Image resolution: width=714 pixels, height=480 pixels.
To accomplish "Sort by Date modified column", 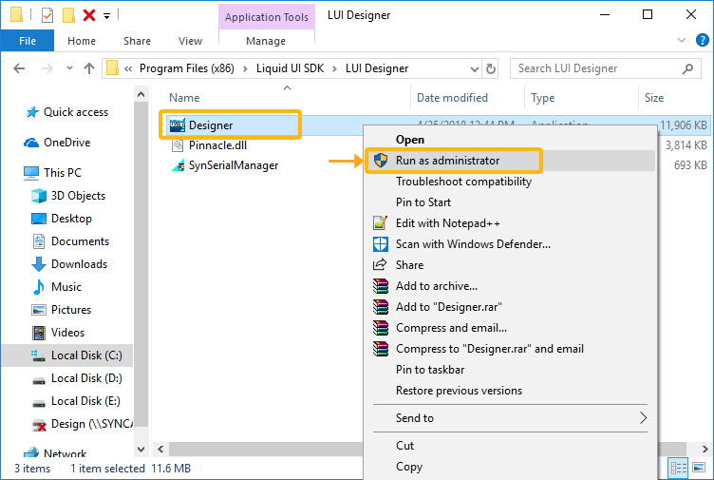I will tap(452, 98).
